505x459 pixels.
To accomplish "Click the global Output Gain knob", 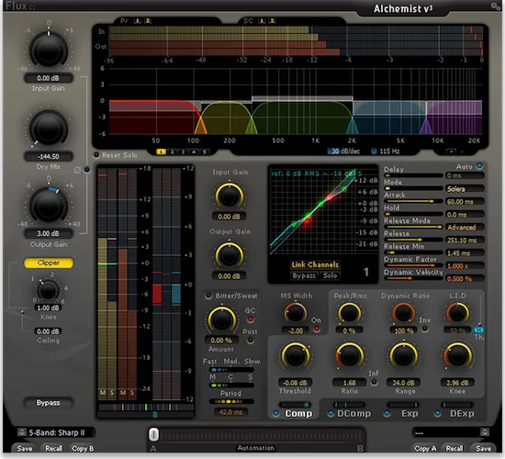I will (x=49, y=206).
